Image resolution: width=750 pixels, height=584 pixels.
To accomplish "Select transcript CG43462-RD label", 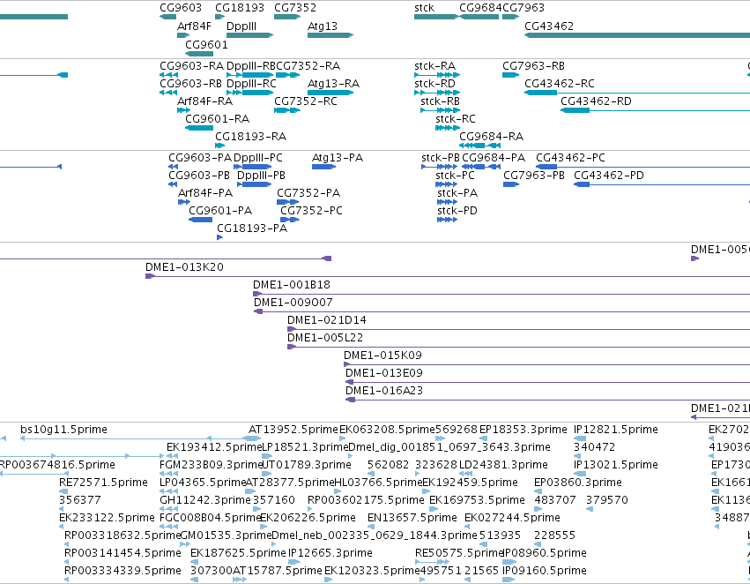I will click(x=596, y=101).
